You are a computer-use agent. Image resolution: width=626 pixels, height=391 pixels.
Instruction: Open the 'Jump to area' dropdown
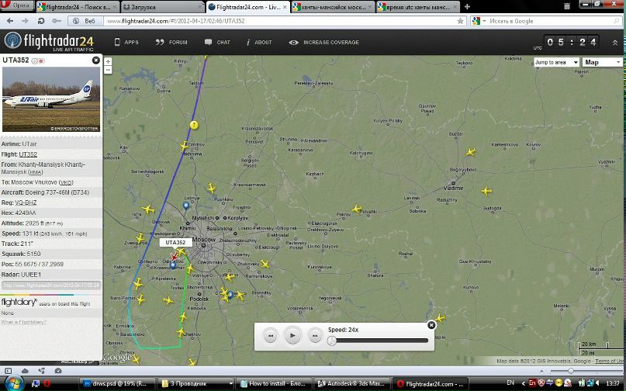point(556,62)
